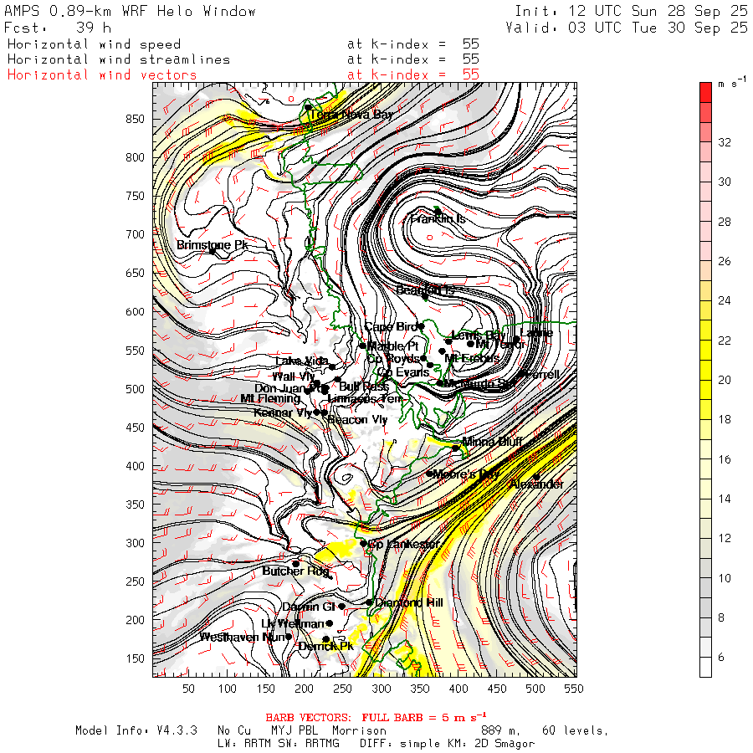
Task: Click the Terra Nova Bay station label
Action: [351, 115]
